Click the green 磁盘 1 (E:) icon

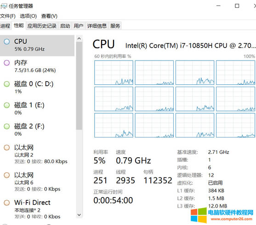[7, 105]
